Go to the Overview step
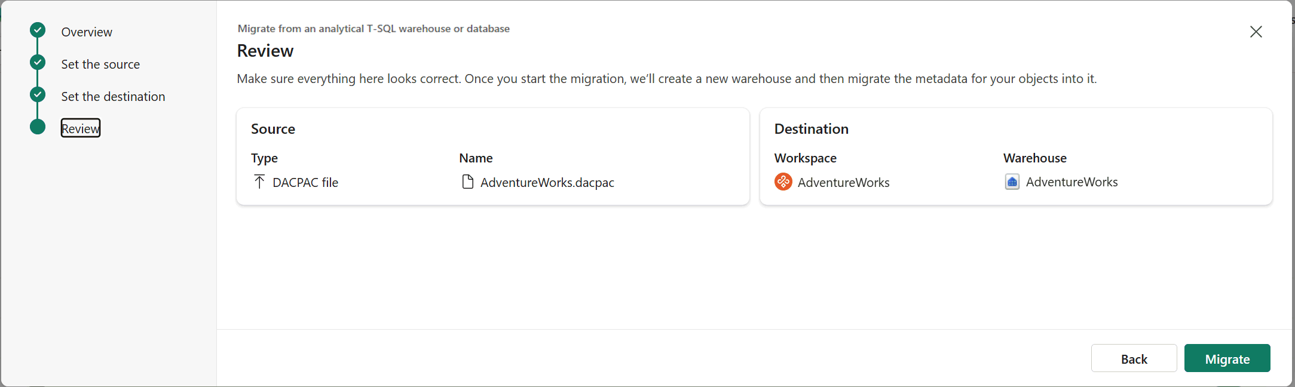 click(87, 32)
